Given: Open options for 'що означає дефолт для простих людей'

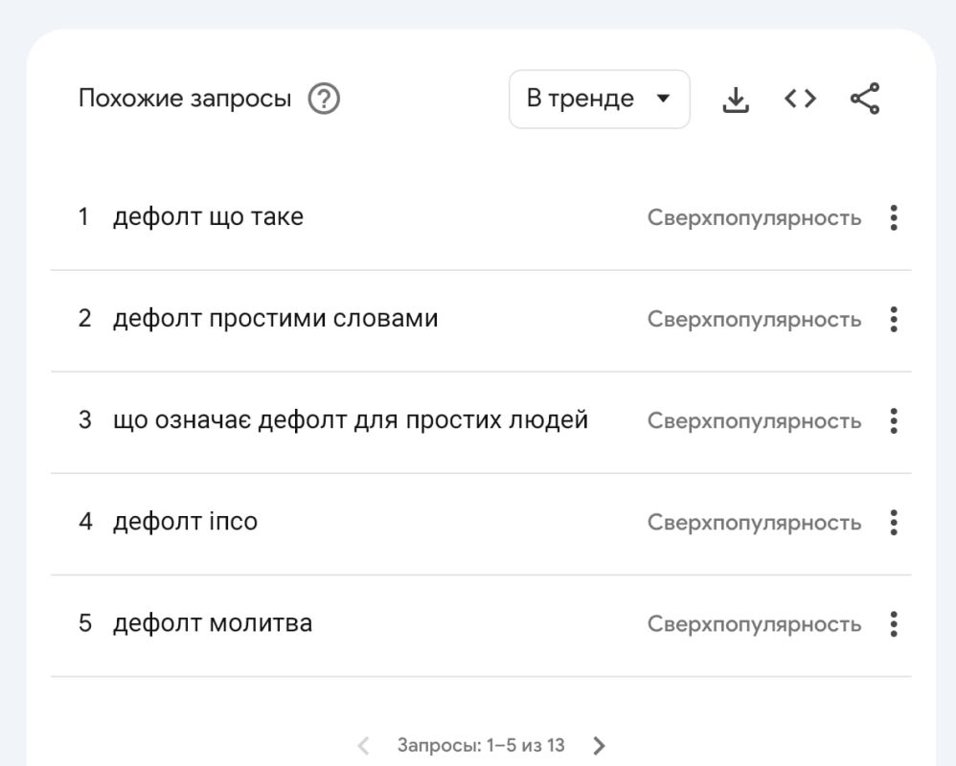Looking at the screenshot, I should [893, 420].
